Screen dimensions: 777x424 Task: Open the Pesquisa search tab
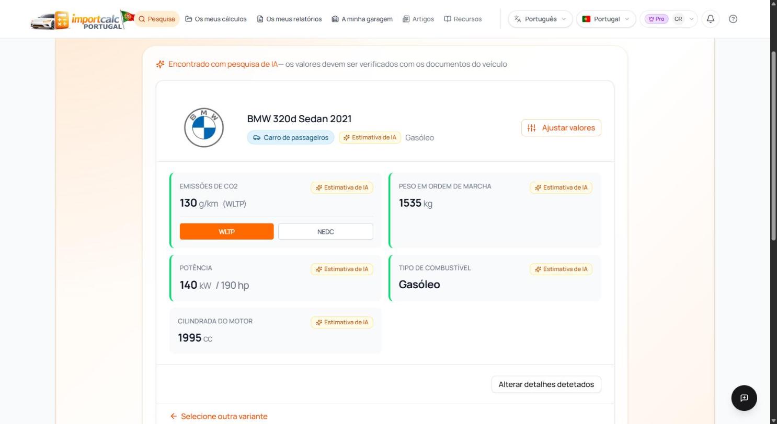(x=157, y=19)
